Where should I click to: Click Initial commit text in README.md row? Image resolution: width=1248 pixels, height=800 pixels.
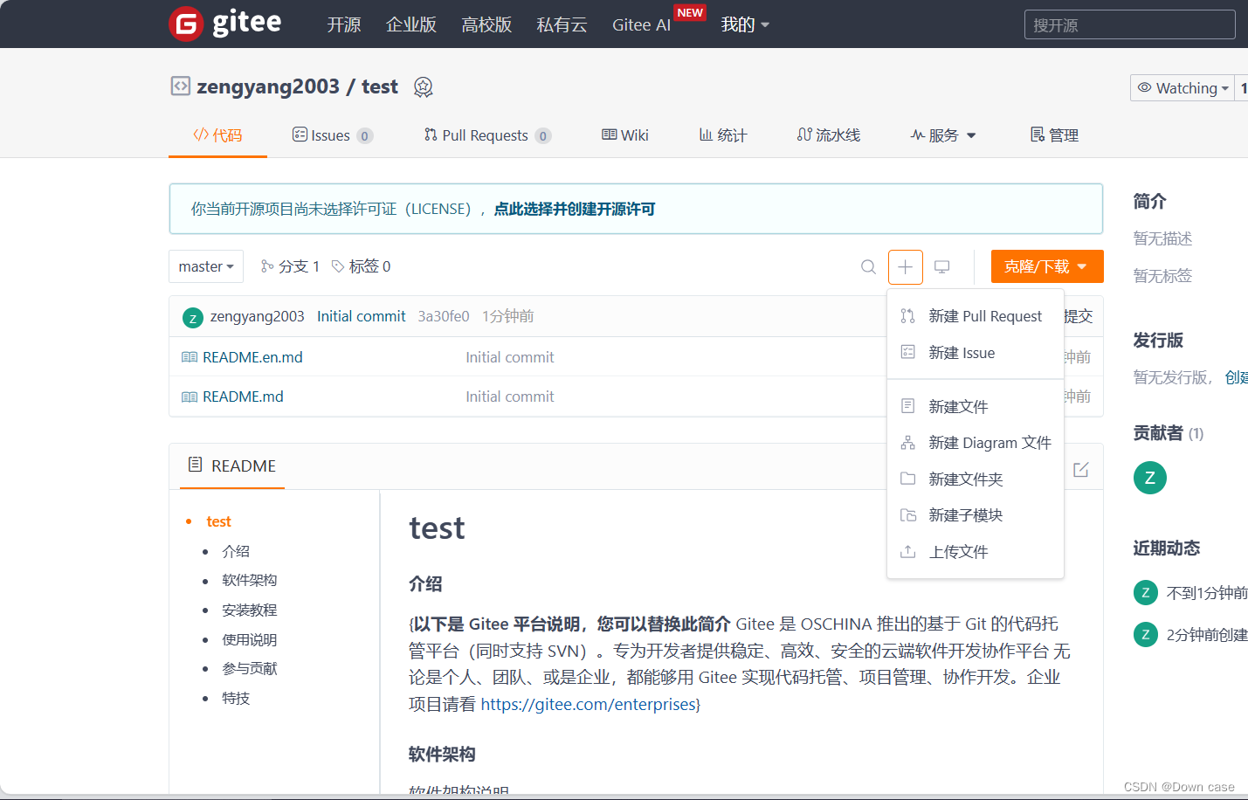coord(510,397)
